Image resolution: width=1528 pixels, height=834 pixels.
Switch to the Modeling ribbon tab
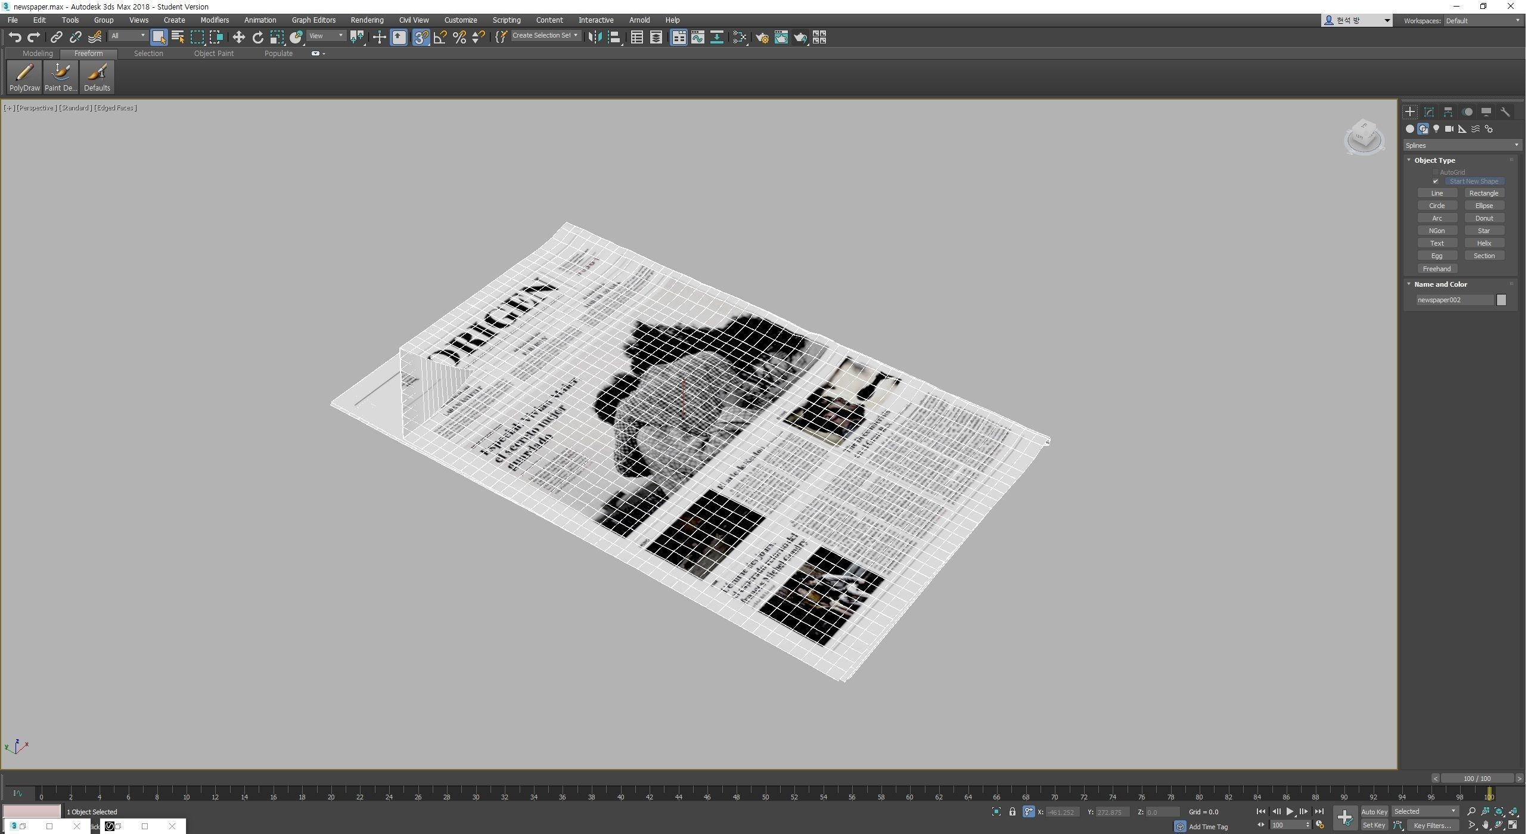click(38, 54)
